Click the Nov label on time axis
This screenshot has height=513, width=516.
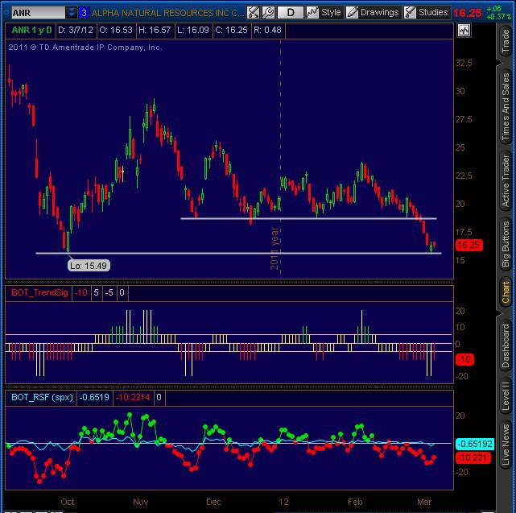point(140,502)
